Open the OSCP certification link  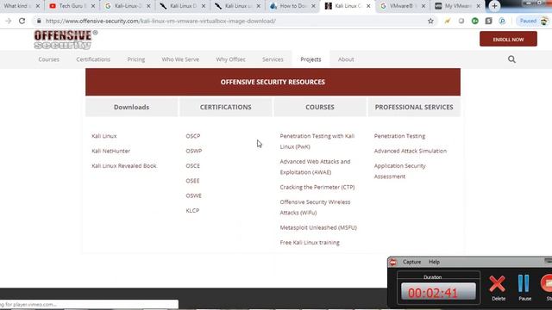click(193, 136)
